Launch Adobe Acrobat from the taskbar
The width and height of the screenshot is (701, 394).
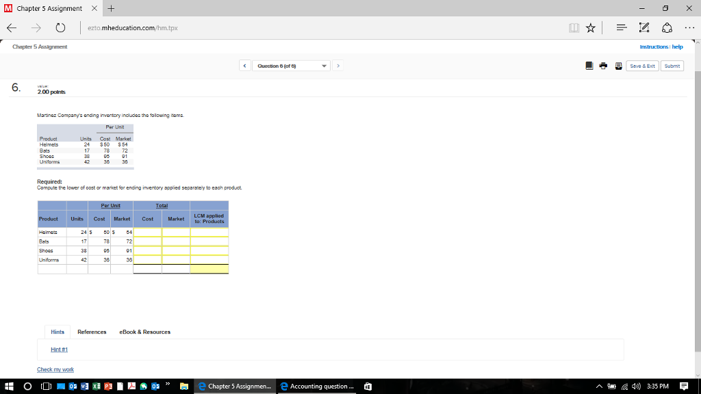point(132,386)
